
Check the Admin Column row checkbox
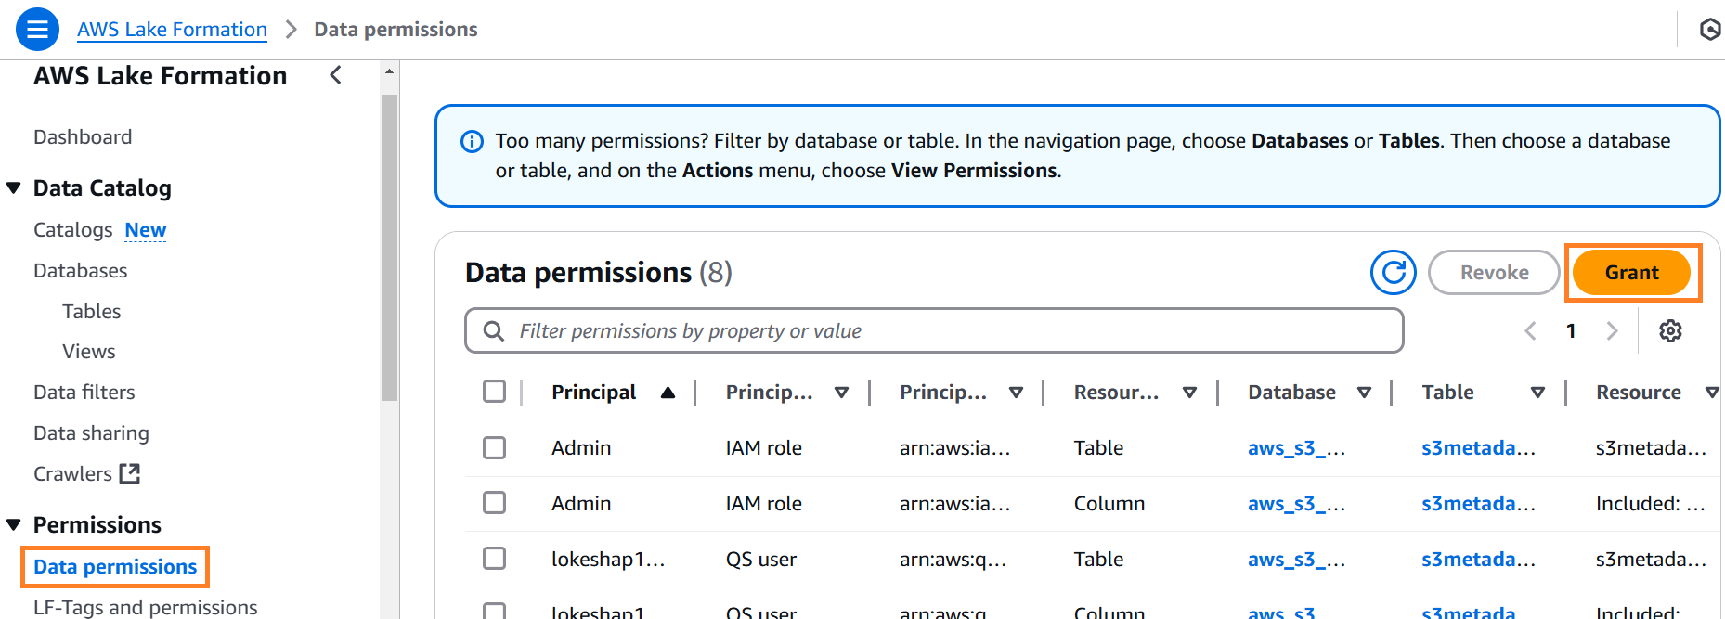click(494, 503)
